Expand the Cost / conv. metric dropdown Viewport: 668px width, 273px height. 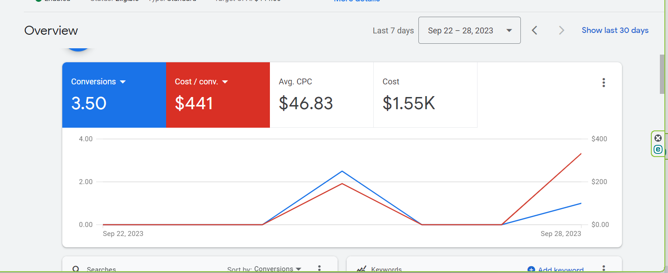click(x=225, y=82)
